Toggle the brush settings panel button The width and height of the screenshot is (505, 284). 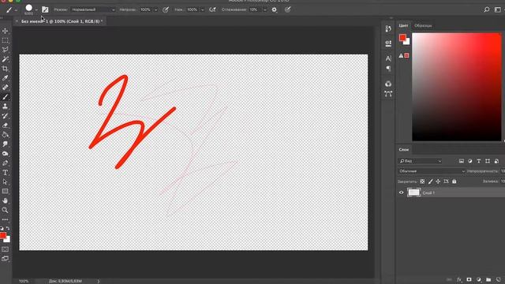45,9
